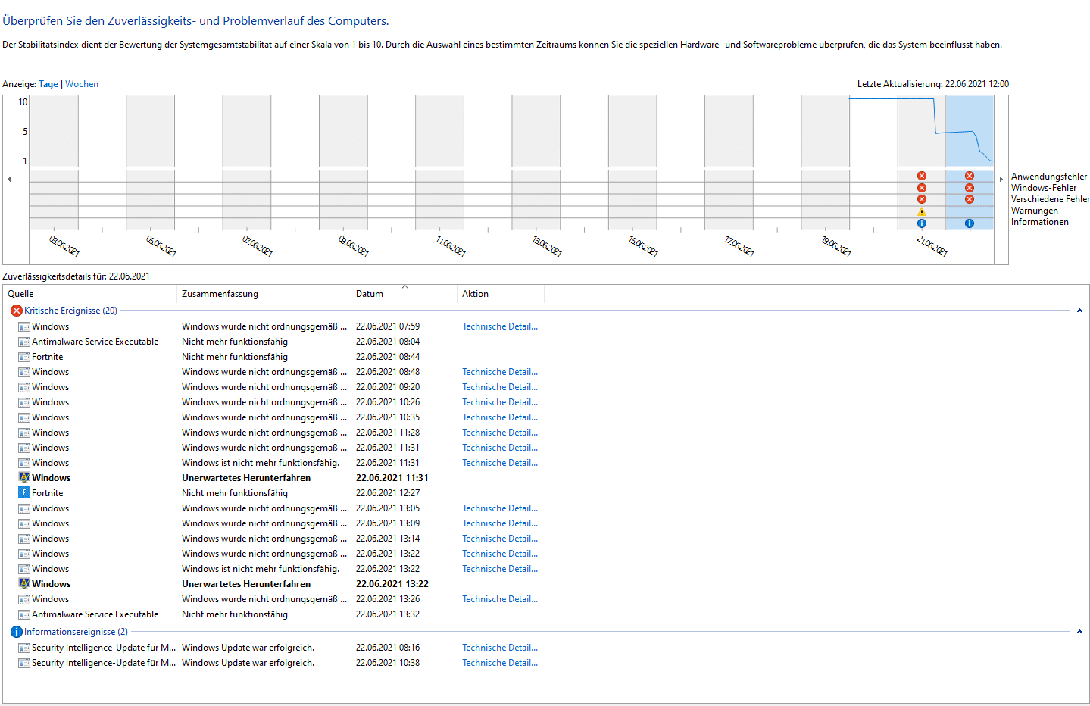This screenshot has height=706, width=1090.
Task: Open Technische Details for 07:59 Windows event
Action: pos(500,326)
